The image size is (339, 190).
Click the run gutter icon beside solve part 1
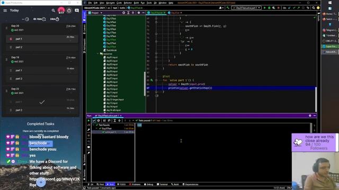[151, 80]
